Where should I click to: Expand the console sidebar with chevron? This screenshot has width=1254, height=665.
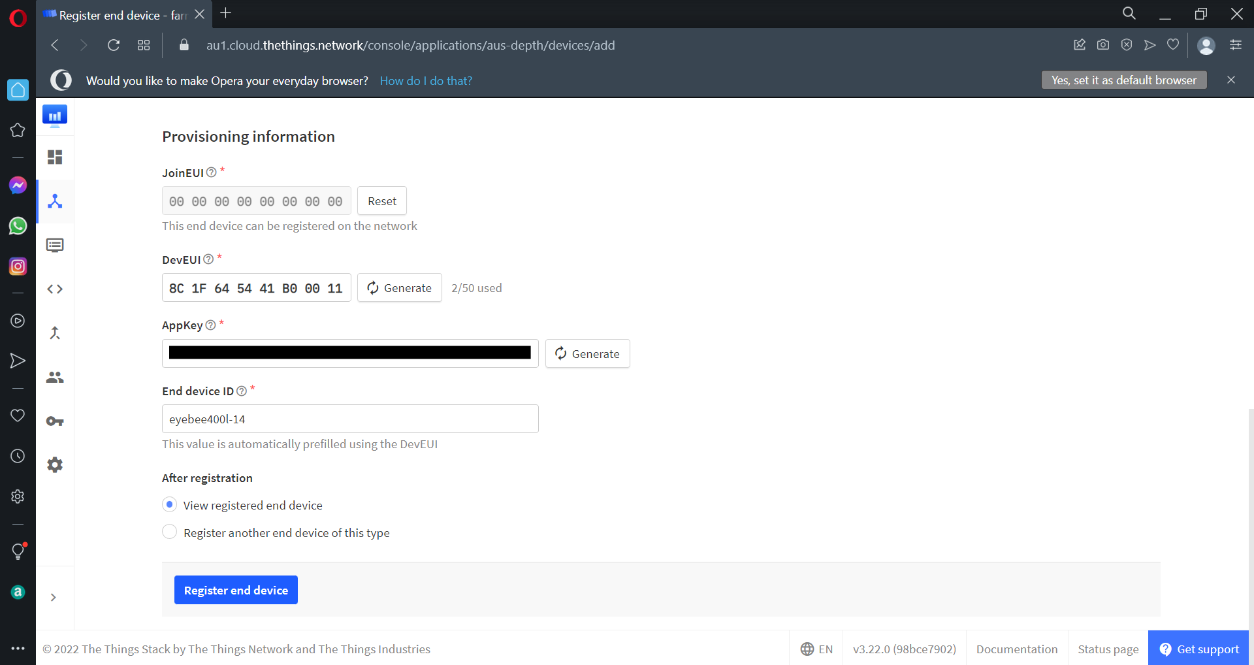[x=54, y=598]
